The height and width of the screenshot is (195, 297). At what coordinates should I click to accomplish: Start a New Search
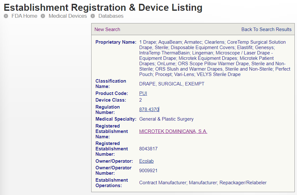click(107, 29)
